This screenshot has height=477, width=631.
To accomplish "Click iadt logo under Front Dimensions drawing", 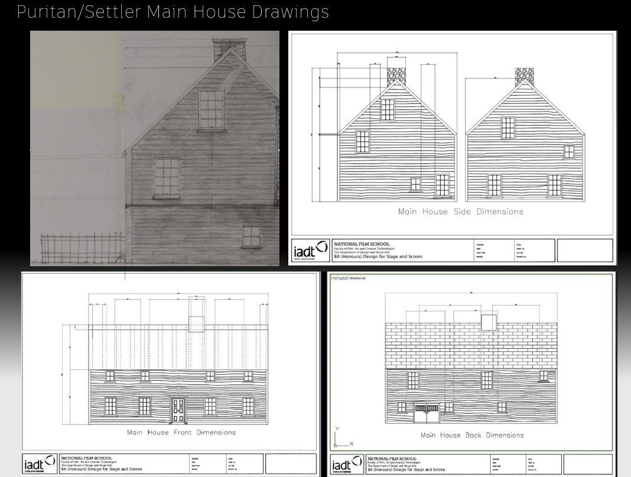I will pos(40,464).
